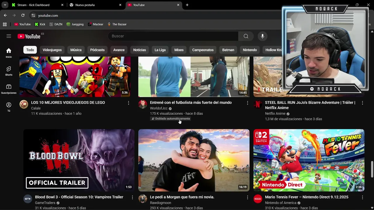Open a new tab with plus button
This screenshot has width=374, height=210.
187,5
